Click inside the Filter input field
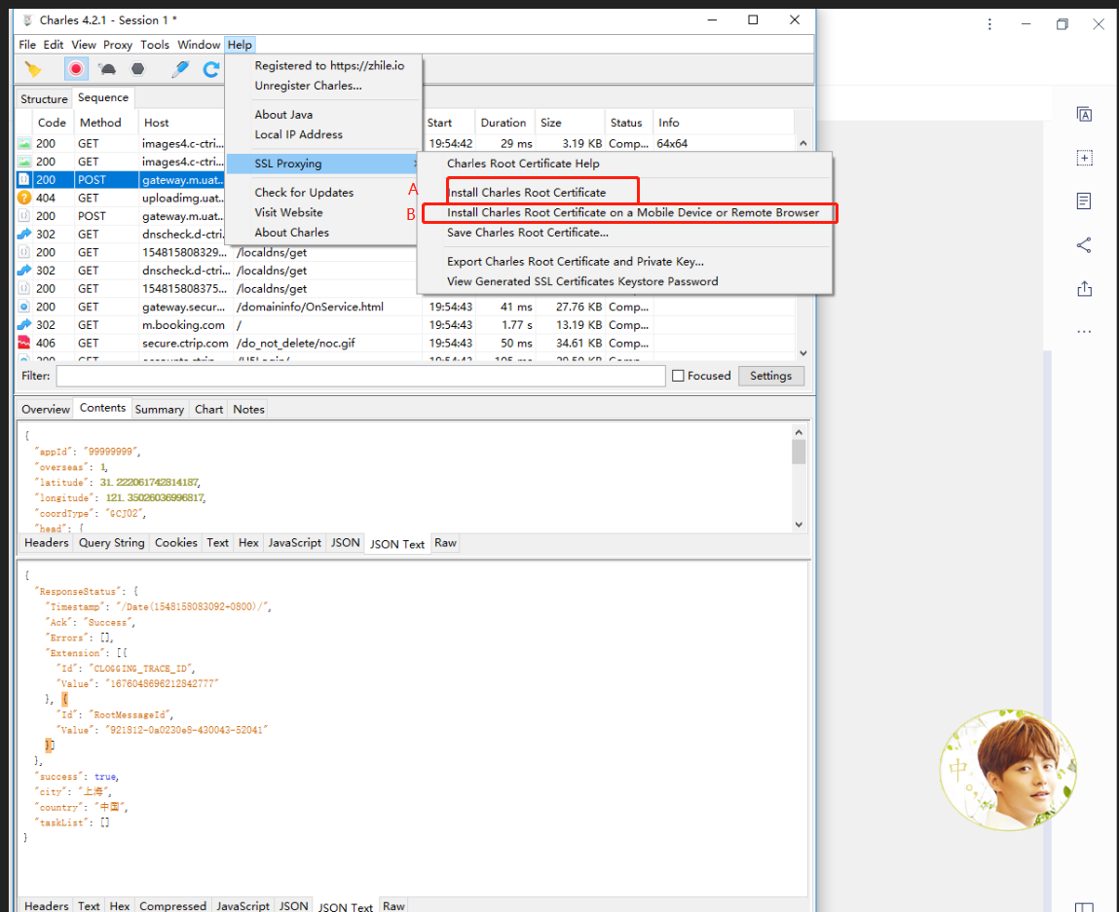Screen dimensions: 1119x912 tap(360, 376)
